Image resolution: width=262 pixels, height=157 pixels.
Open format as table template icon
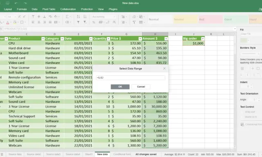pyautogui.click(x=141, y=22)
